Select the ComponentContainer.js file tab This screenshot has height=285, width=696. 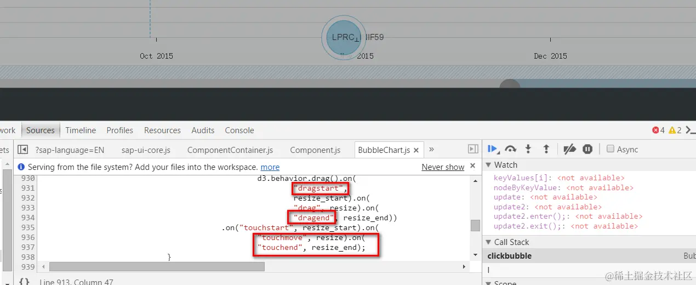point(230,150)
